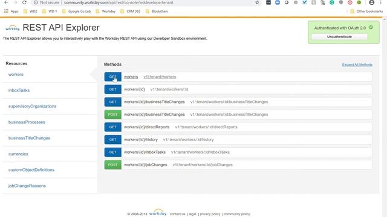Click the page vertical scrollbar

(385, 117)
